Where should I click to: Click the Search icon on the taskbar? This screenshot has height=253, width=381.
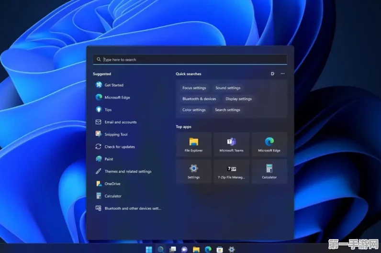pyautogui.click(x=161, y=249)
